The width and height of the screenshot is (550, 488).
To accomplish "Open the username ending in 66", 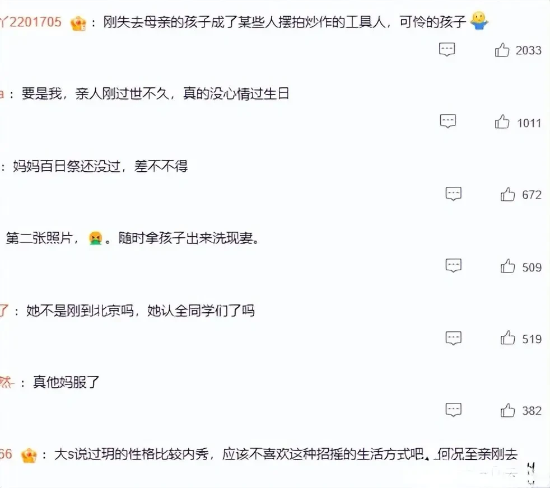I will [x=6, y=454].
